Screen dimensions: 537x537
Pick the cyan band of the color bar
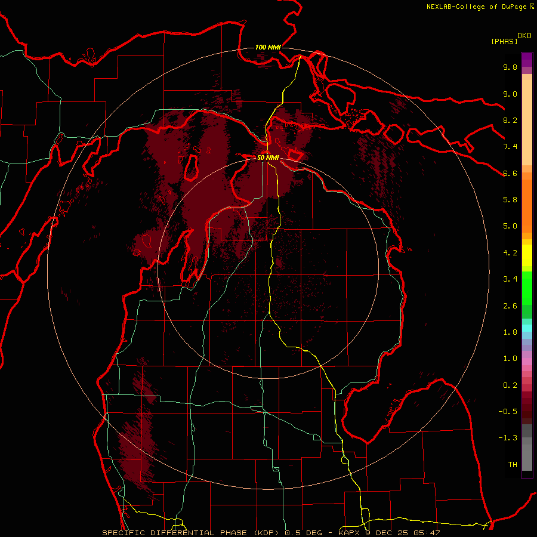[527, 328]
